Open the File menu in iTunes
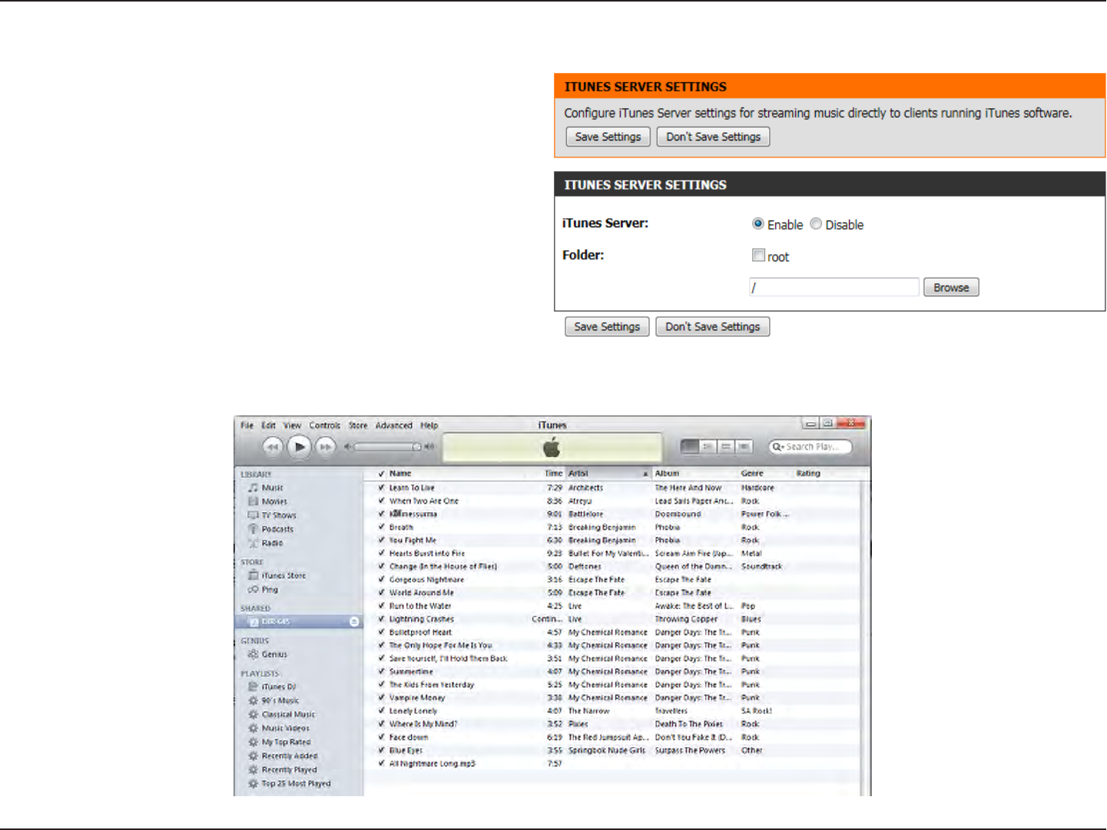Image resolution: width=1107 pixels, height=830 pixels. click(x=247, y=425)
